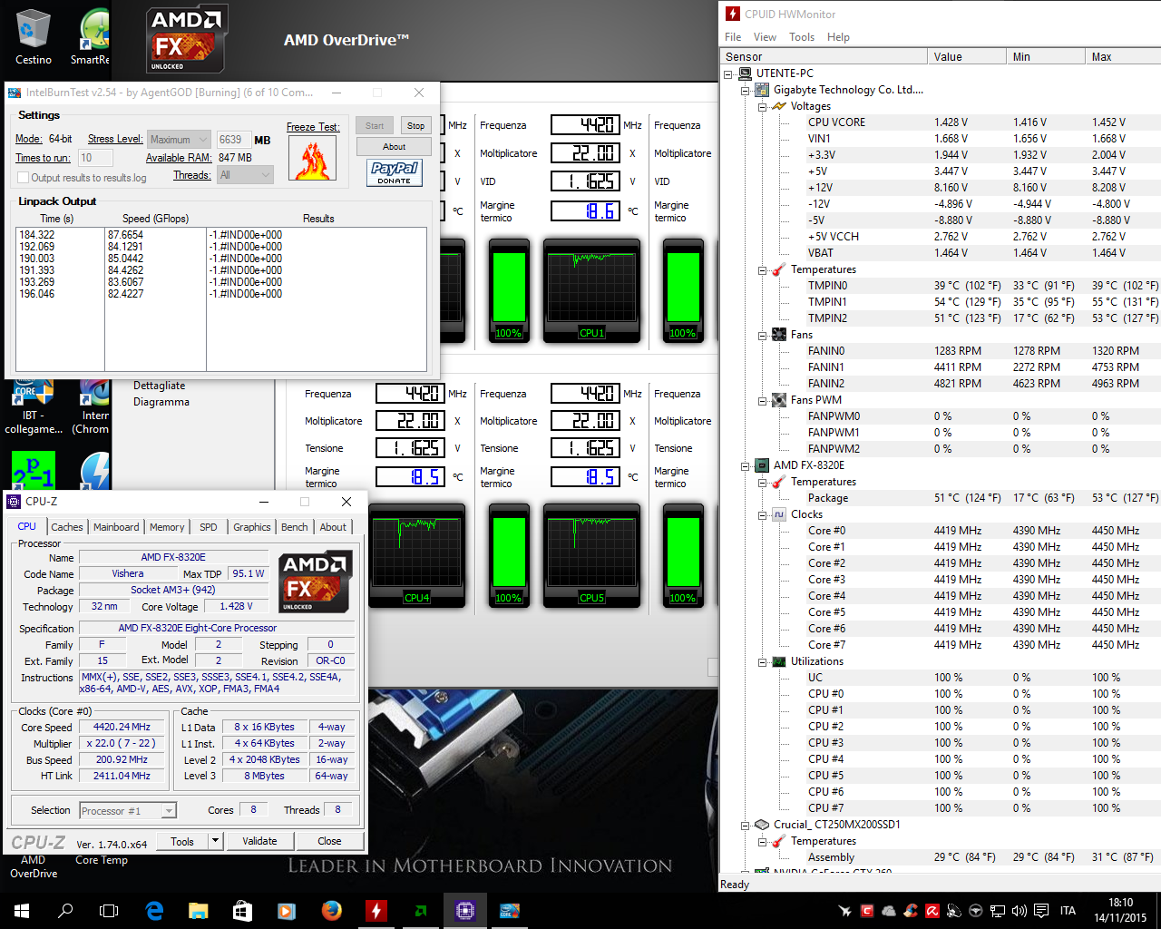
Task: Open the Cestino recycle bin icon
Action: (33, 36)
